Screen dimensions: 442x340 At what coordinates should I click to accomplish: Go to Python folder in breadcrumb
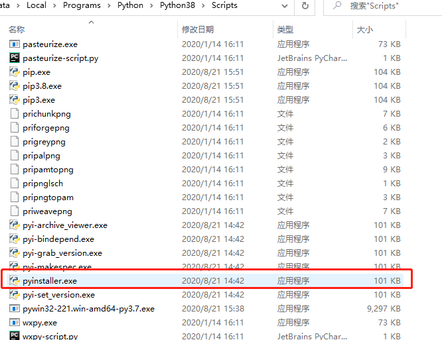point(130,5)
